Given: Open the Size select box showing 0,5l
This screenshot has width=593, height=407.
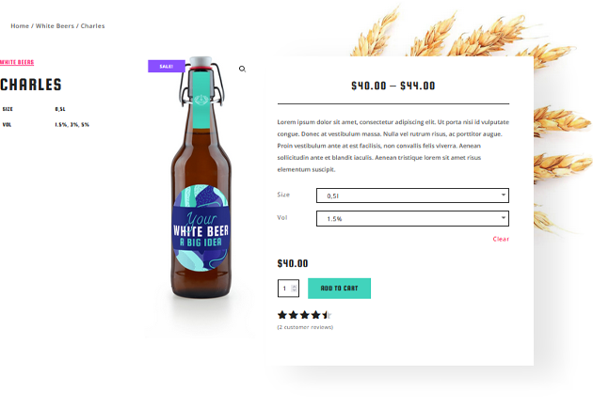Looking at the screenshot, I should [x=412, y=196].
